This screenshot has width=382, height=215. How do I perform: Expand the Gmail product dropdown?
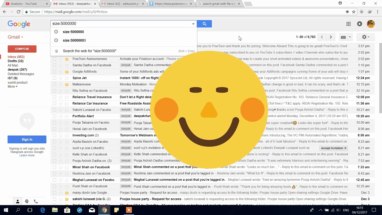16,37
